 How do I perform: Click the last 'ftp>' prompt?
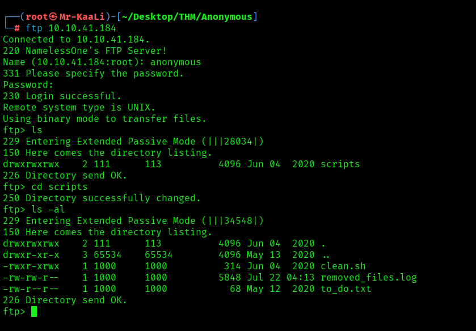click(x=14, y=311)
